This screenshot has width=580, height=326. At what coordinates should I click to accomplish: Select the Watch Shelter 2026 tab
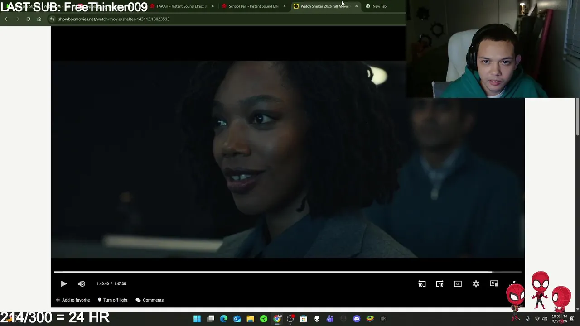[x=324, y=6]
